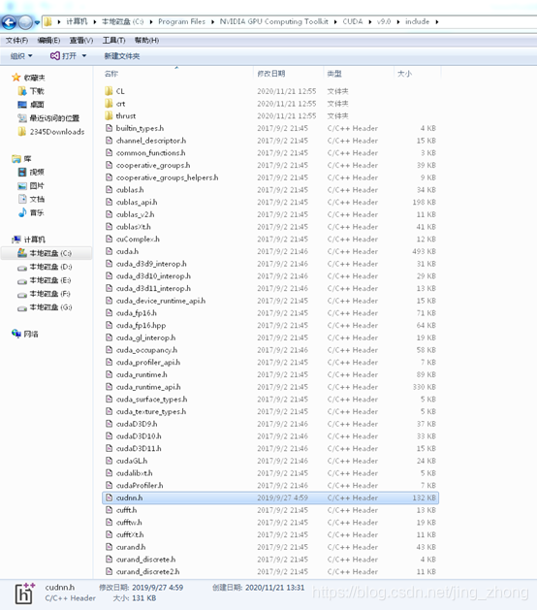Select cudaGL.h file icon
The image size is (537, 610).
[x=110, y=461]
